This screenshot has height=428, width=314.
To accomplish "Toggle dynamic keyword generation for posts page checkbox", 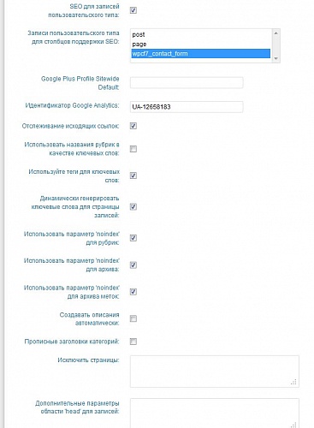I will (133, 206).
